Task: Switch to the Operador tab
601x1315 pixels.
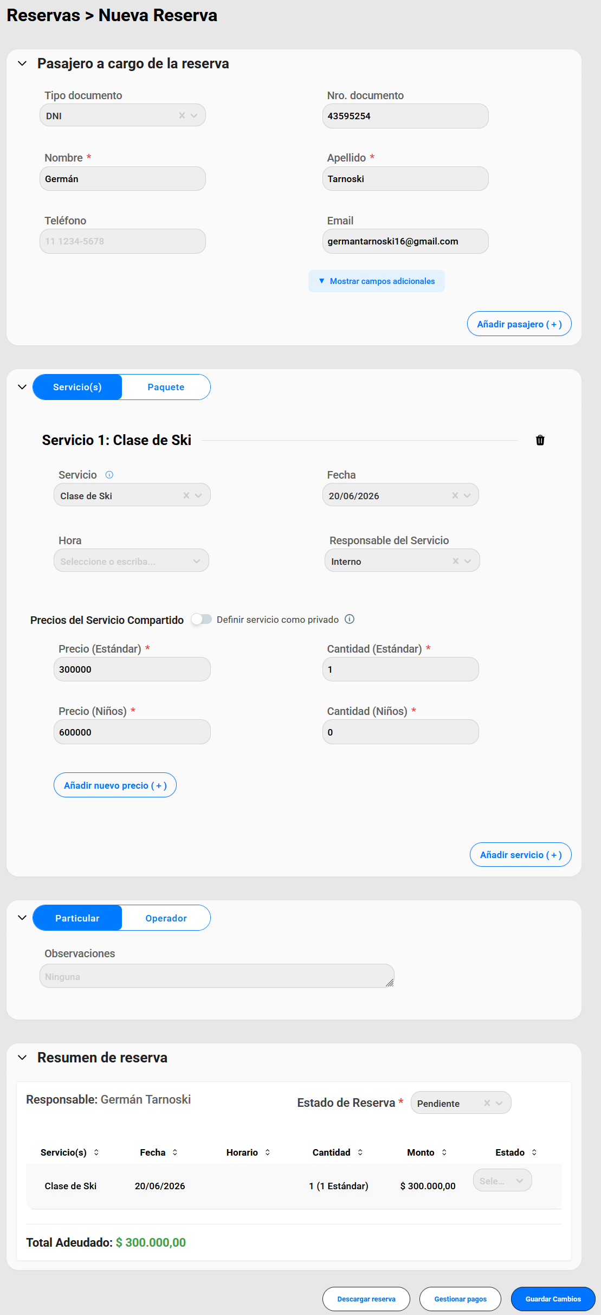Action: coord(166,918)
